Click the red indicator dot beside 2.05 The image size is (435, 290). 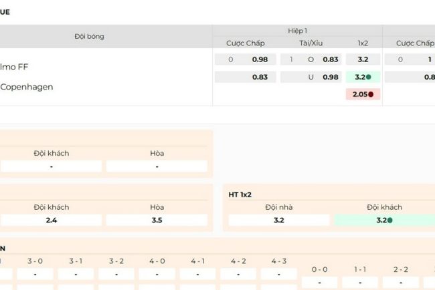point(371,95)
